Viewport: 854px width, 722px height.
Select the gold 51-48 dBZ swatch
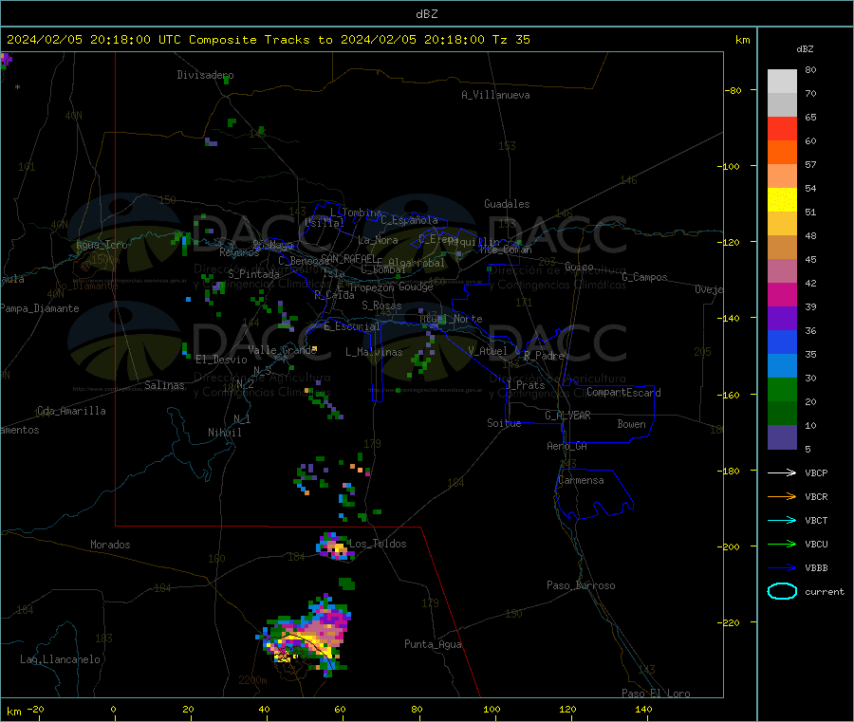coord(782,223)
